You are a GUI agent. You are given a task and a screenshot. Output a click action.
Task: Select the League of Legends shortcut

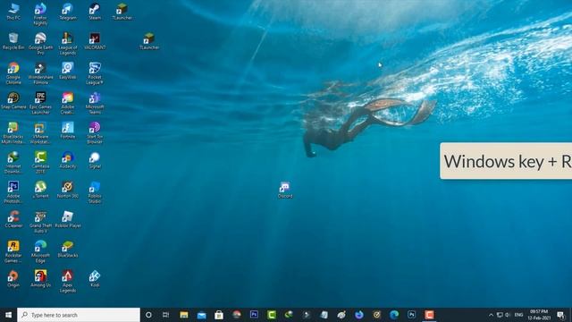click(x=68, y=44)
